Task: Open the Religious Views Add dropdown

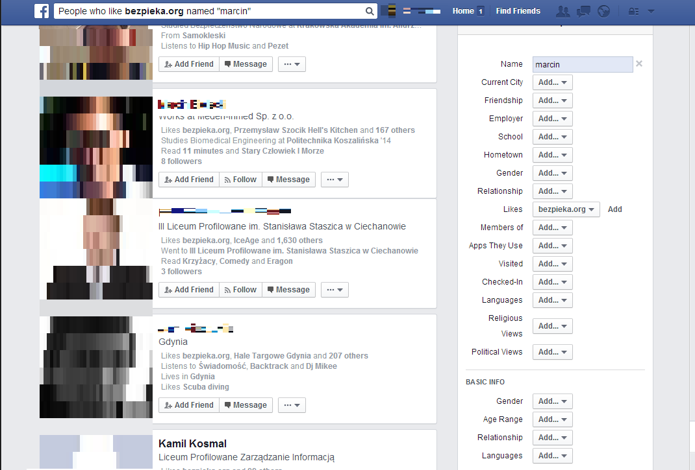Action: [553, 326]
